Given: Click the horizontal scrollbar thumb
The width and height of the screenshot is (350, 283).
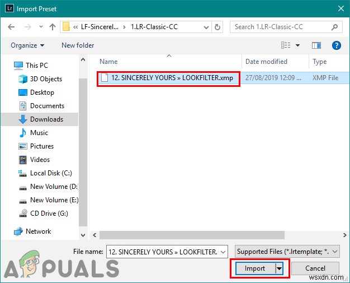Looking at the screenshot, I should click(192, 235).
